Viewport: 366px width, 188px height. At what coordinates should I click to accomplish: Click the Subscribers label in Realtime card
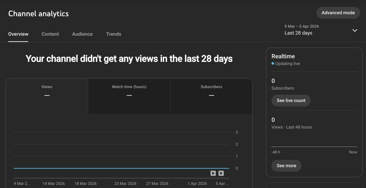tap(283, 88)
